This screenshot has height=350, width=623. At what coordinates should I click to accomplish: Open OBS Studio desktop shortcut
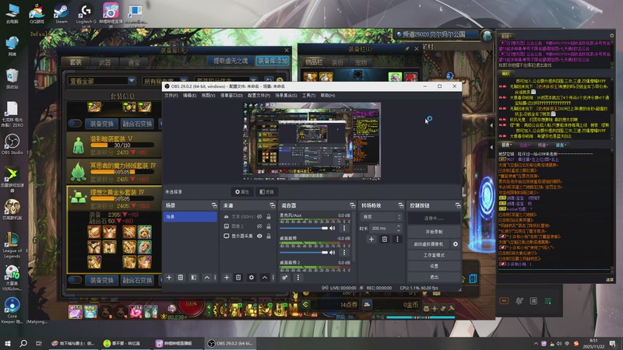pyautogui.click(x=12, y=144)
